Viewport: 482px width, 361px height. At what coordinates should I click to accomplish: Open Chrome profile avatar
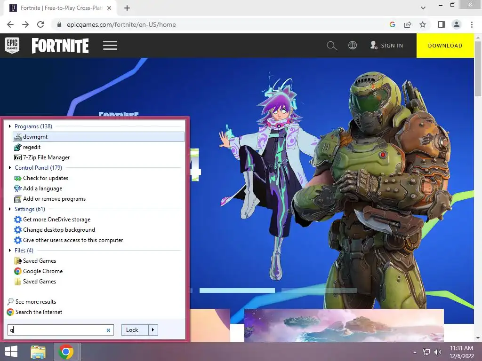457,24
